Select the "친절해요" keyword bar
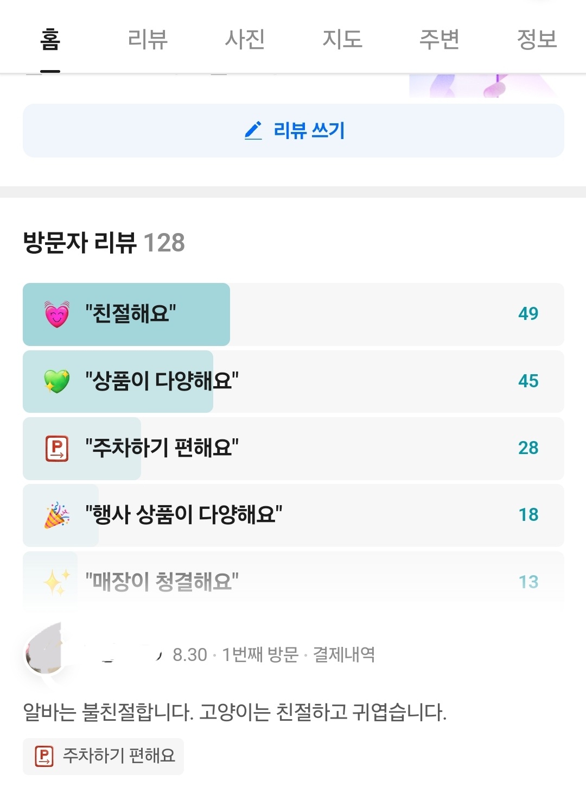Image resolution: width=586 pixels, height=793 pixels. coord(293,314)
